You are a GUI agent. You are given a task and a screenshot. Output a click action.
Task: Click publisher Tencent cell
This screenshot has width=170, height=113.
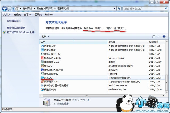point(113,74)
